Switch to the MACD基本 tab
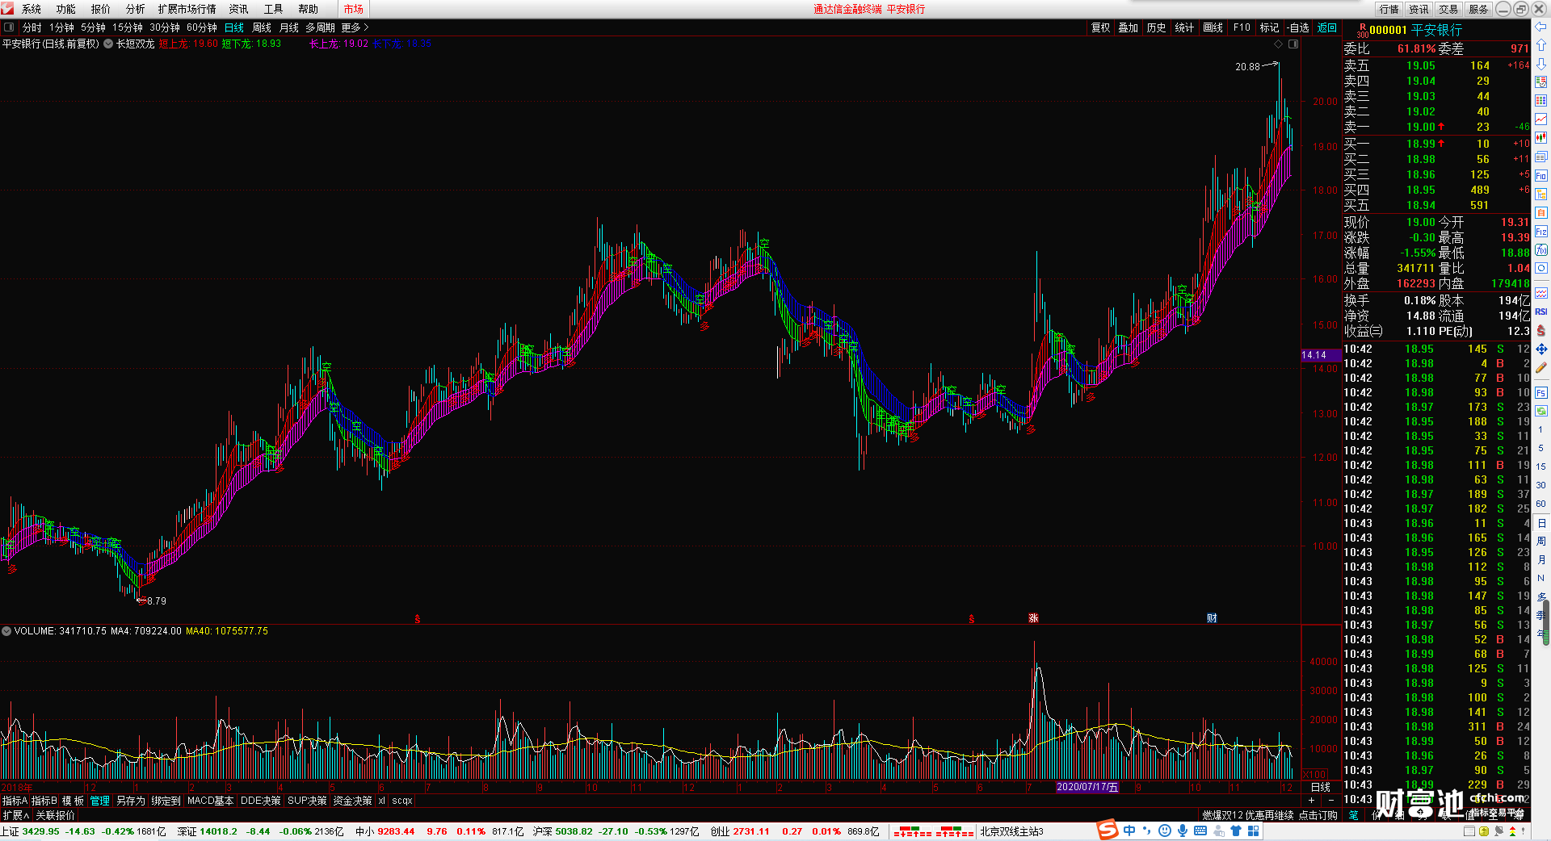 pyautogui.click(x=210, y=801)
